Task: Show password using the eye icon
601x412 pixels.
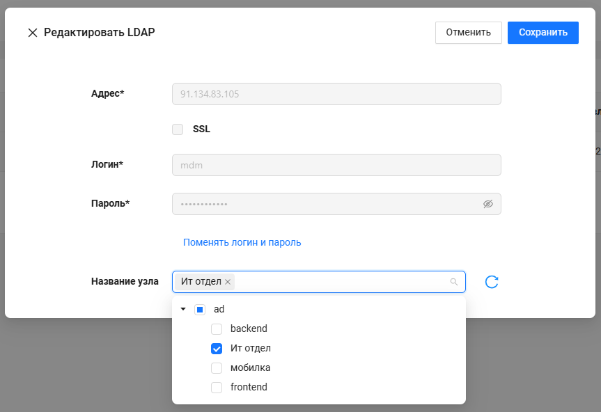Action: click(487, 204)
